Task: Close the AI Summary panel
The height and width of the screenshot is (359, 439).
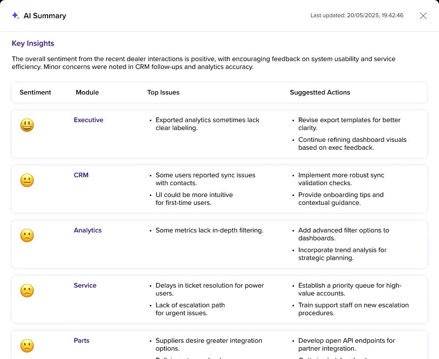Action: pyautogui.click(x=423, y=16)
